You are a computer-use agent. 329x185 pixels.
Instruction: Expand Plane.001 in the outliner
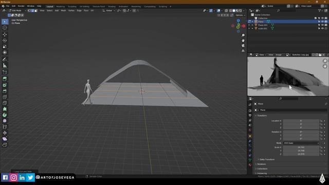pos(252,25)
